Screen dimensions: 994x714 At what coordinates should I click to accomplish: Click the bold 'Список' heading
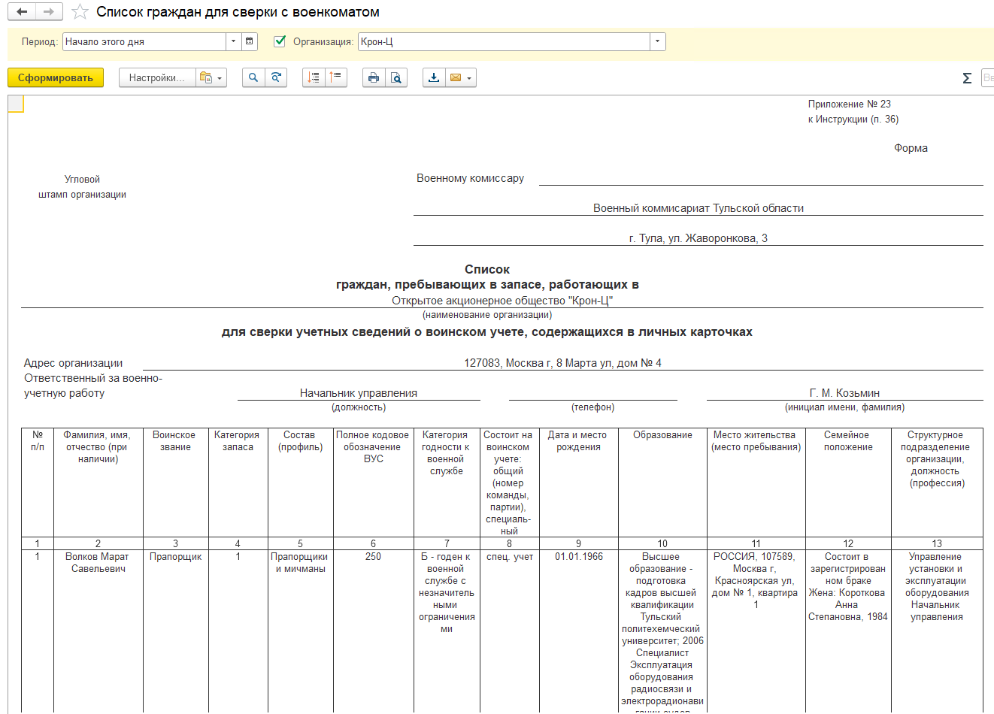[x=487, y=270]
